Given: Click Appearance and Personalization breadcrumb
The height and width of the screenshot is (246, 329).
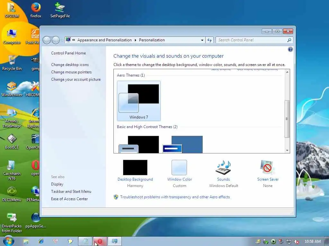Looking at the screenshot, I should 104,40.
